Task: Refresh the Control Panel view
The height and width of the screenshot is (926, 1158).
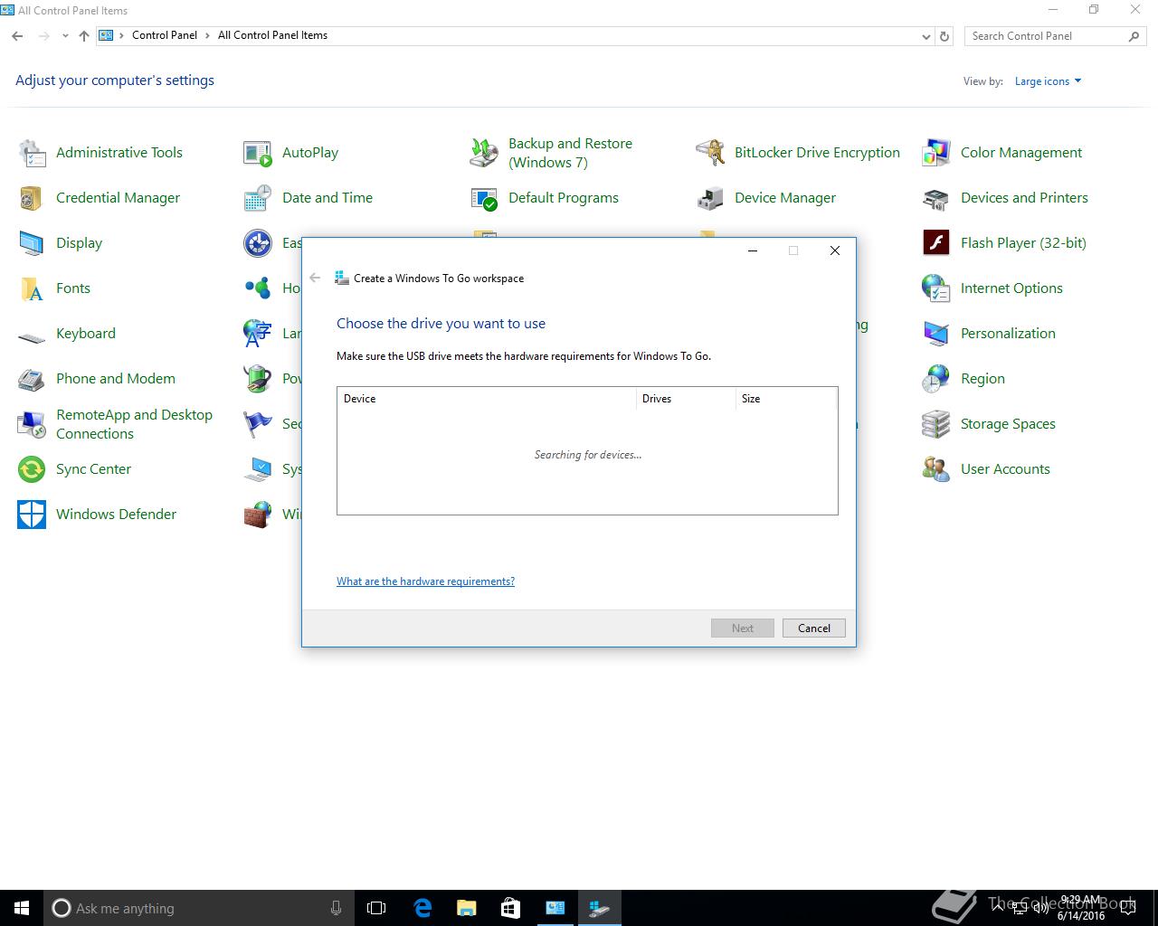Action: coord(944,36)
